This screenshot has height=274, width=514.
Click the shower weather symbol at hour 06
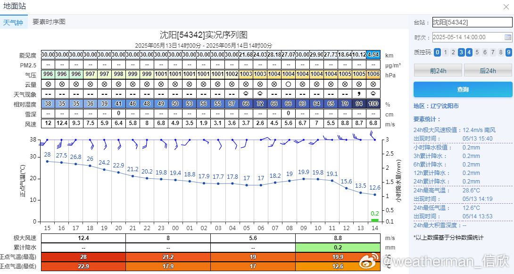260,94
